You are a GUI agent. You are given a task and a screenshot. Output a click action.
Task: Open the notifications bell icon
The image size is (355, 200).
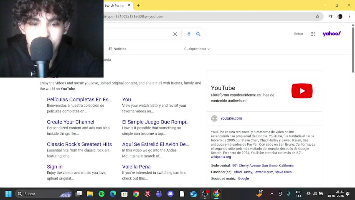click(348, 194)
